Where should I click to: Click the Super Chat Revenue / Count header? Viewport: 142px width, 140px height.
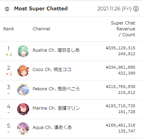coord(123,29)
